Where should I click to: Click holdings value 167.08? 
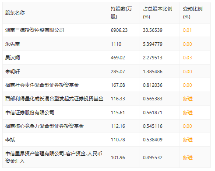118,85
